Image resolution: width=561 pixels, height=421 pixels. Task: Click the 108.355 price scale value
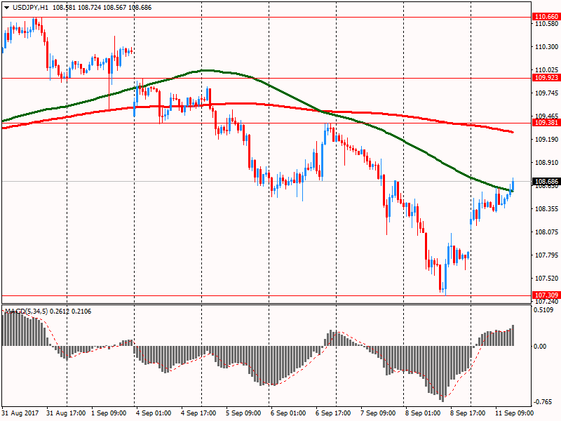[x=546, y=208]
